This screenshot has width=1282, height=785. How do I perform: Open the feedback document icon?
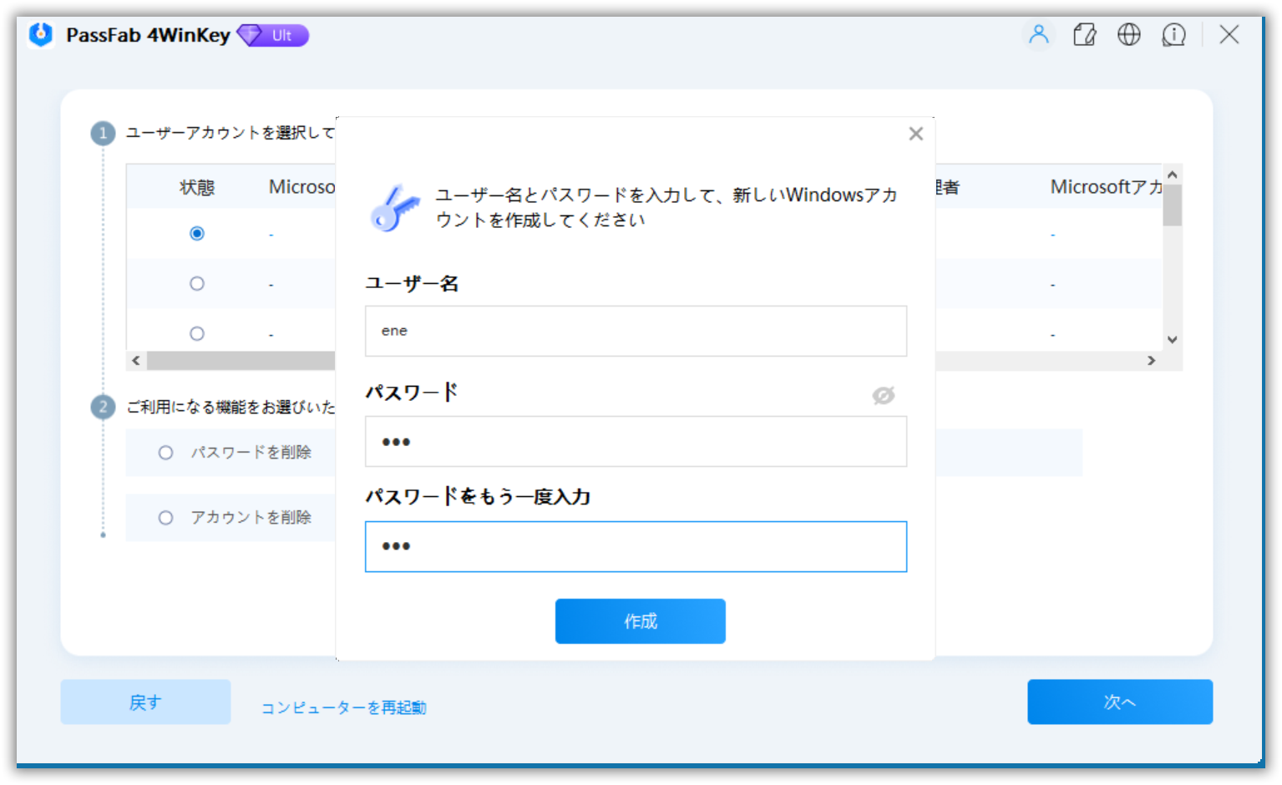(x=1084, y=35)
